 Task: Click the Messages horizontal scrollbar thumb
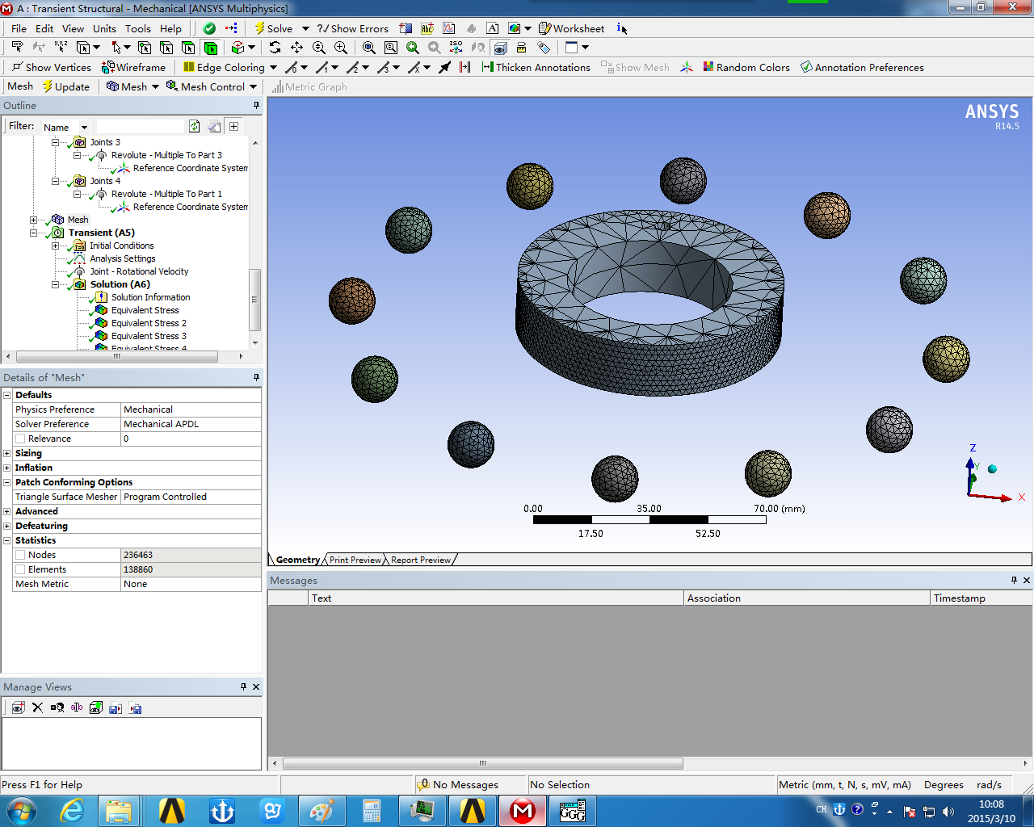482,763
